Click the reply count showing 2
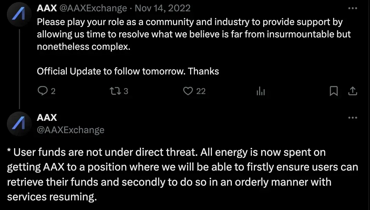The height and width of the screenshot is (210, 370). click(x=53, y=91)
